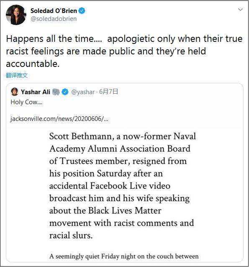Click the 'seemingly quiet Friday night' line
The image size is (249, 267).
click(124, 256)
